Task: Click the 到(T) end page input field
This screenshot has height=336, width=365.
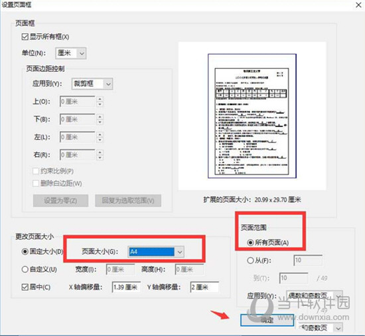Action: coord(293,278)
